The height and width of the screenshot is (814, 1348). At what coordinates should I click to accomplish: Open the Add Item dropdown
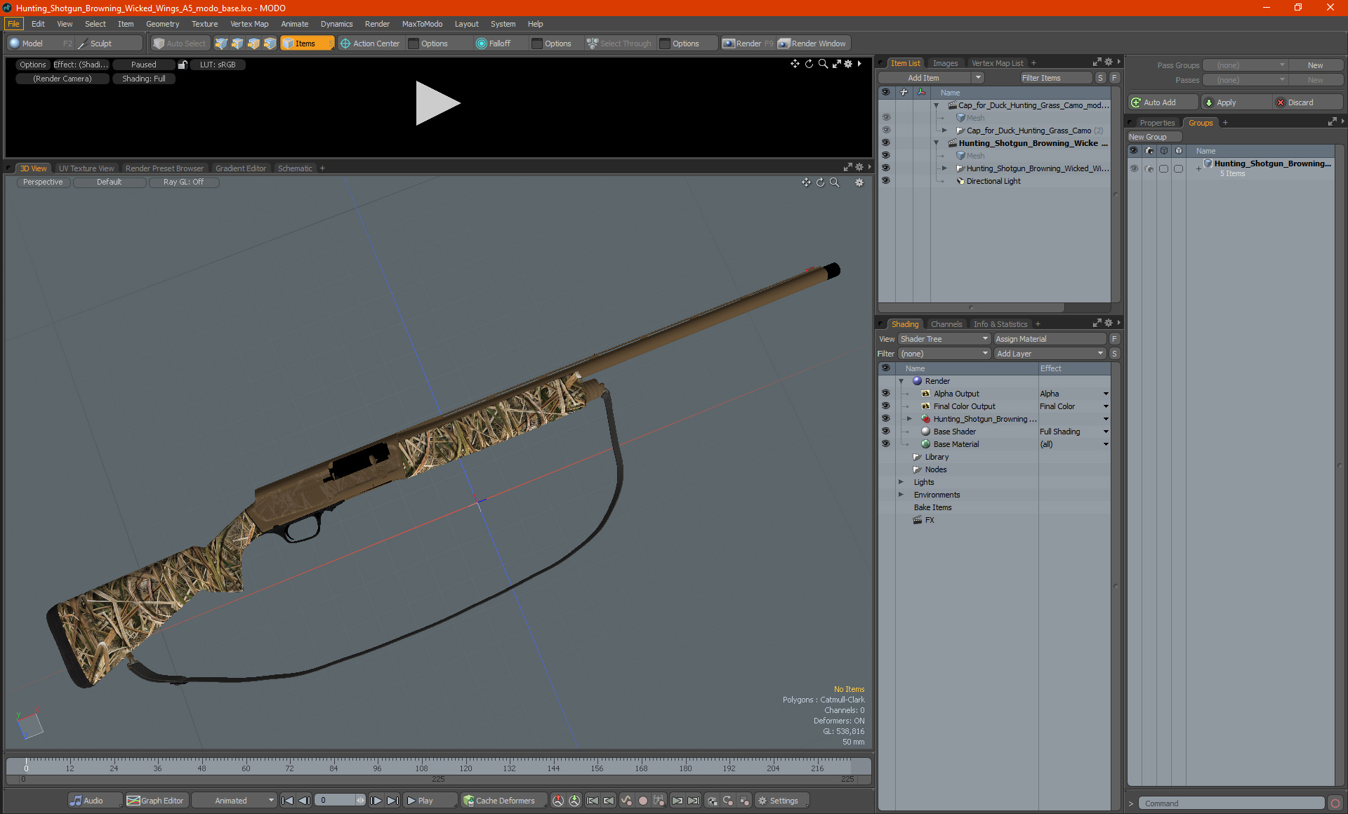coord(931,78)
